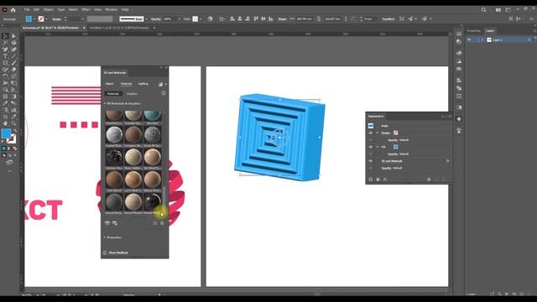The height and width of the screenshot is (302, 537).
Task: Click the Horizontal Align Left icon
Action: pyautogui.click(x=232, y=18)
